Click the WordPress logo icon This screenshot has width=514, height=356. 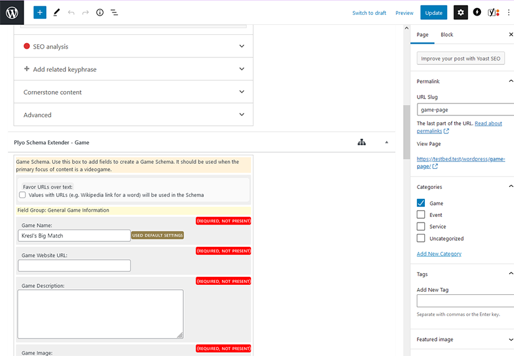tap(12, 12)
